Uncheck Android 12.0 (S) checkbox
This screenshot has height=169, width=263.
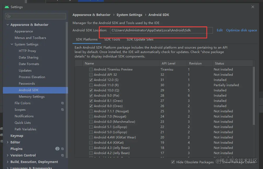pyautogui.click(x=91, y=80)
